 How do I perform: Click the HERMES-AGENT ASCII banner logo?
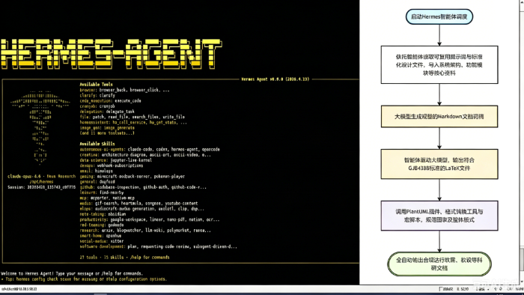click(x=111, y=54)
